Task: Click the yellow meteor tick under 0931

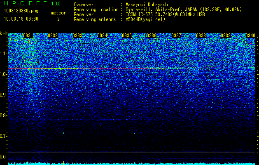Action: point(28,163)
